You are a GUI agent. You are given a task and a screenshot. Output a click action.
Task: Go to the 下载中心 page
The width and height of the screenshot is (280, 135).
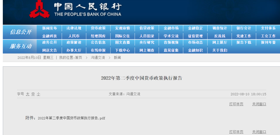[x=122, y=50]
